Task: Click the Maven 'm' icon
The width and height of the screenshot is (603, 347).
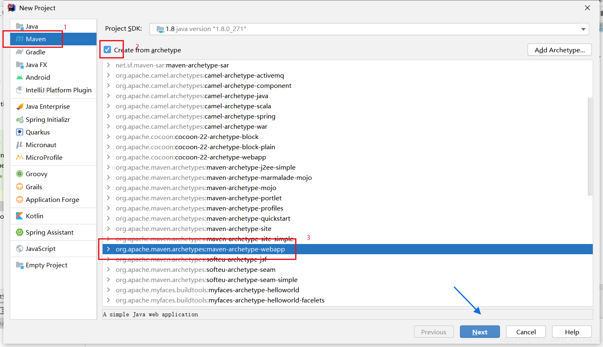Action: coord(20,39)
